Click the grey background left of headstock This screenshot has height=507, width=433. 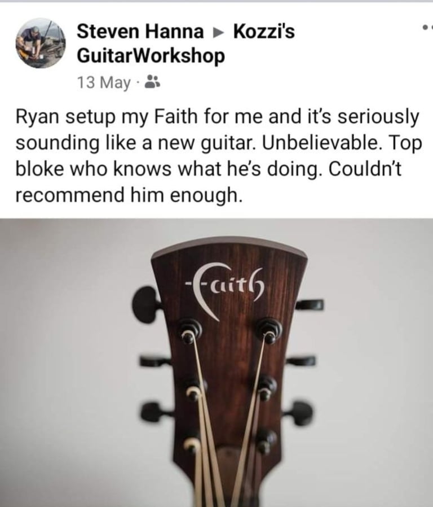65,356
